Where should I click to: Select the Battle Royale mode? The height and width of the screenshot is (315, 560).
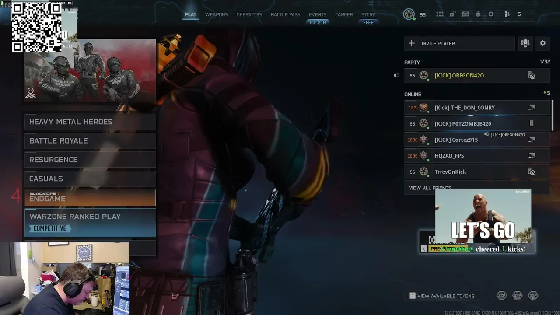(90, 141)
